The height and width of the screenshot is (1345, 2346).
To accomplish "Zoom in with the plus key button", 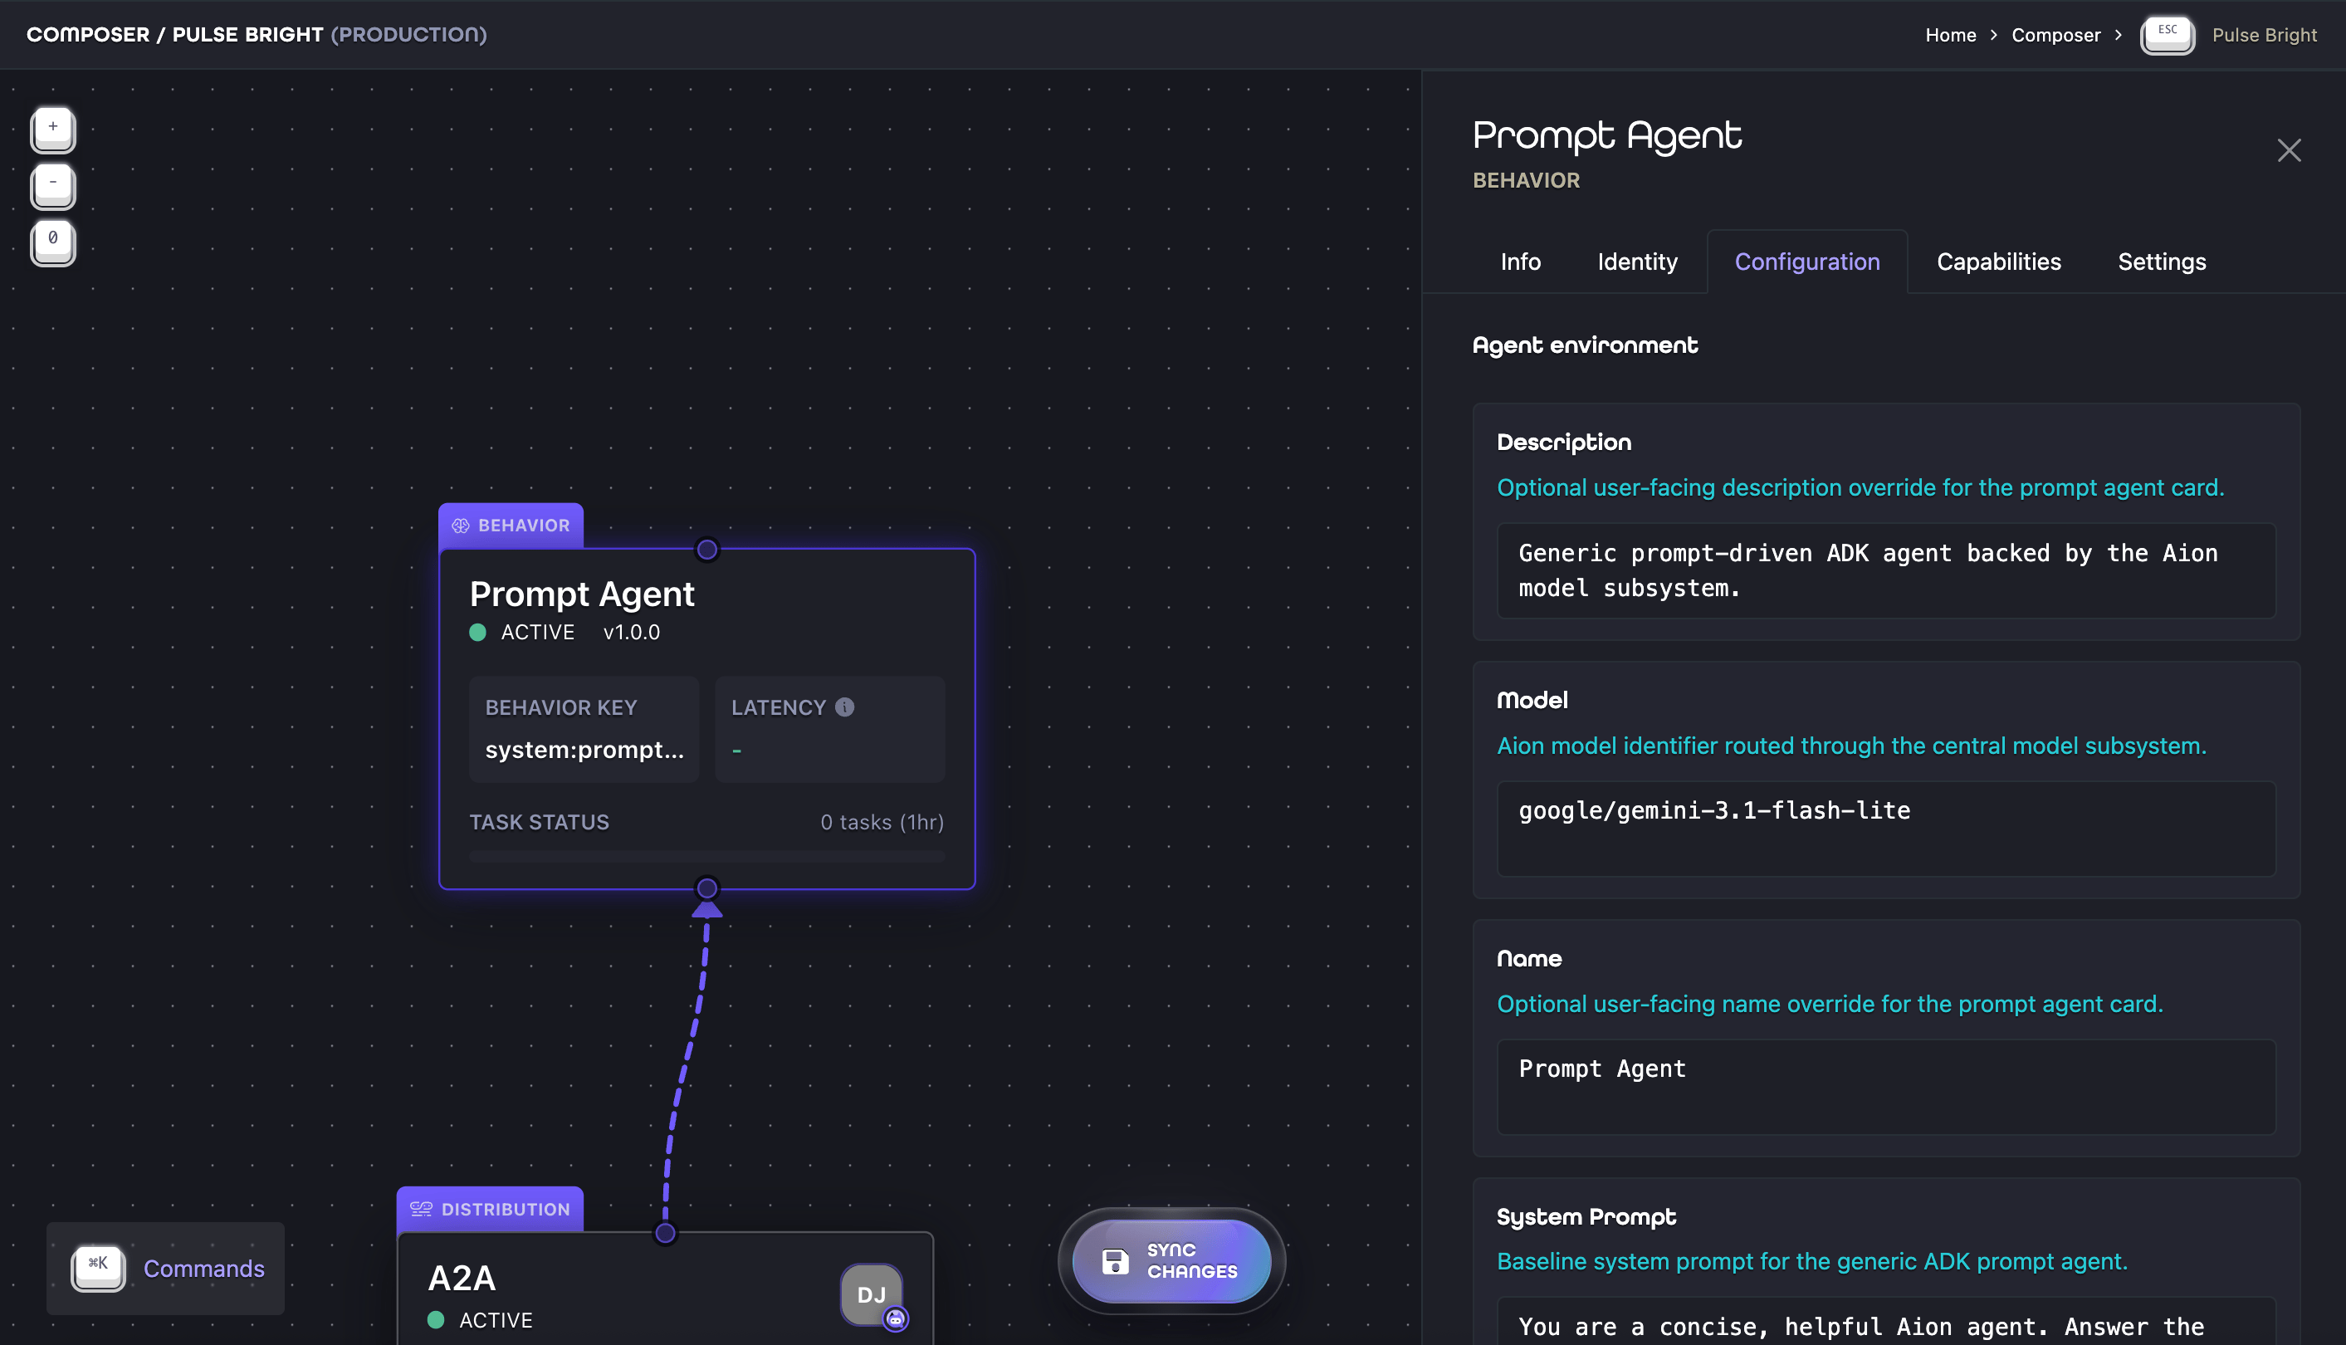I will tap(52, 130).
